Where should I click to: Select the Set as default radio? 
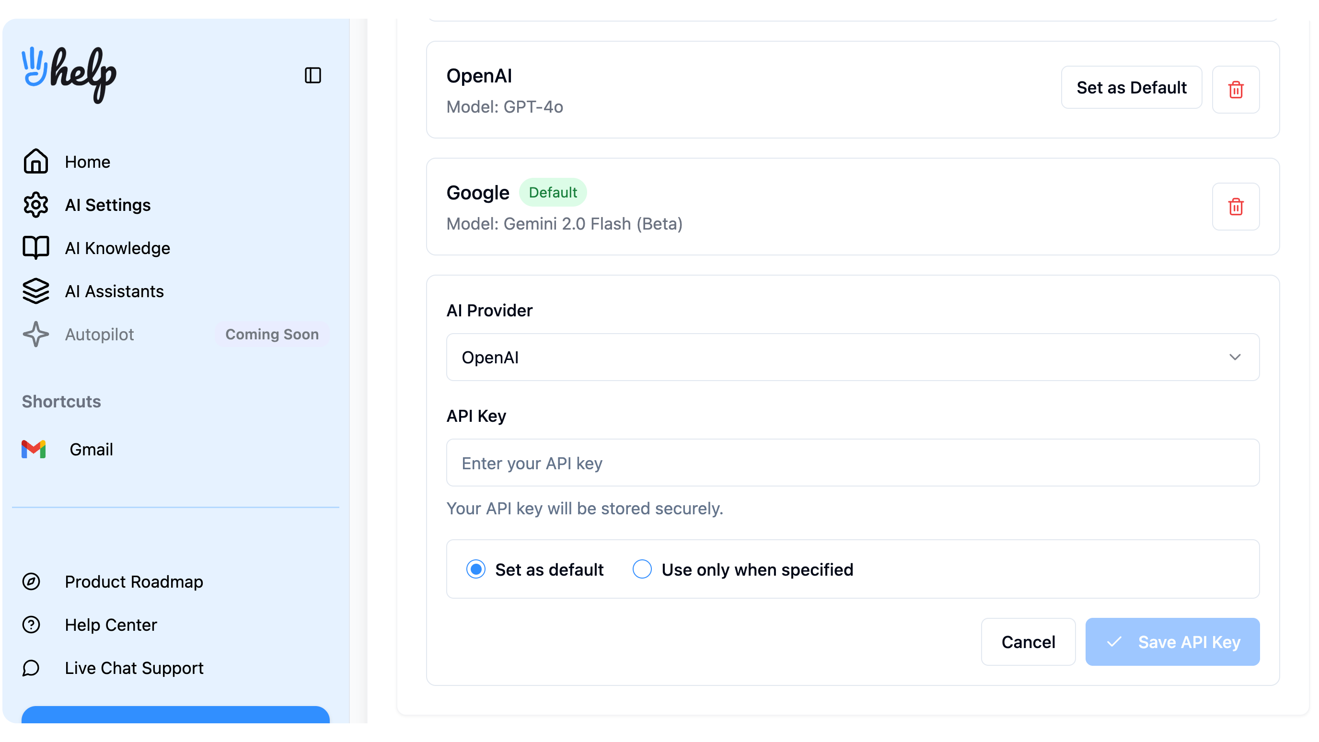[475, 569]
